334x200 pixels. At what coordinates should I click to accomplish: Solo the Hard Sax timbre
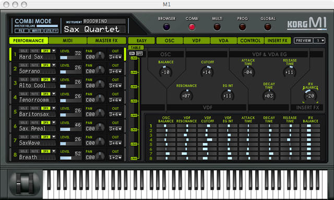tap(23, 51)
